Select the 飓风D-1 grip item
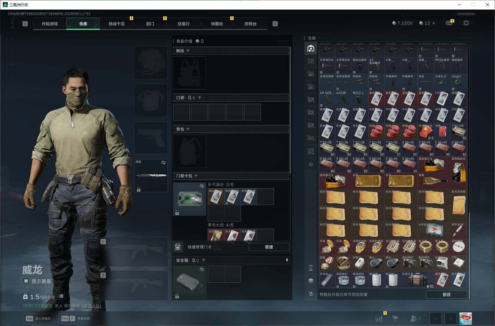The height and width of the screenshot is (326, 495). tap(360, 98)
